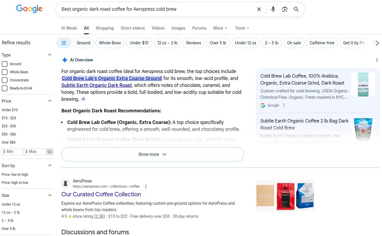Start voice search with microphone icon
The height and width of the screenshot is (236, 382).
(x=273, y=9)
